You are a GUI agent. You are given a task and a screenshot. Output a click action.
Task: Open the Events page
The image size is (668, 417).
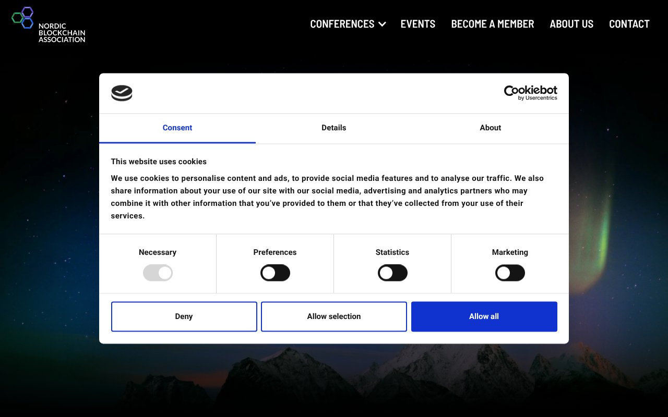pyautogui.click(x=417, y=24)
